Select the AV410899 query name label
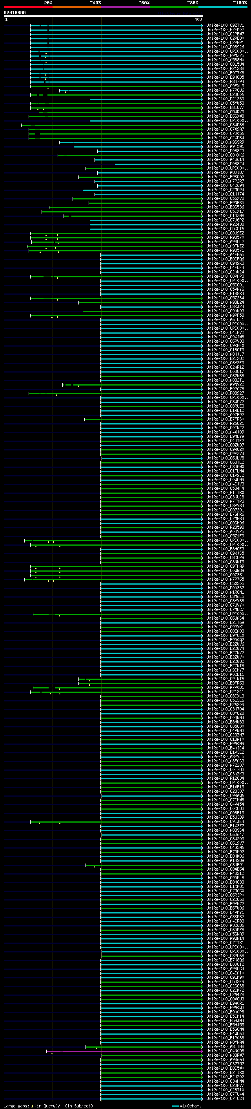Screen dimensions: 251x1109 [15, 13]
